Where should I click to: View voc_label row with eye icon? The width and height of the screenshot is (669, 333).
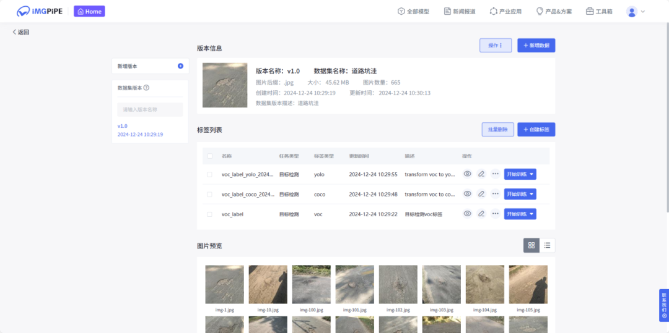pos(468,214)
